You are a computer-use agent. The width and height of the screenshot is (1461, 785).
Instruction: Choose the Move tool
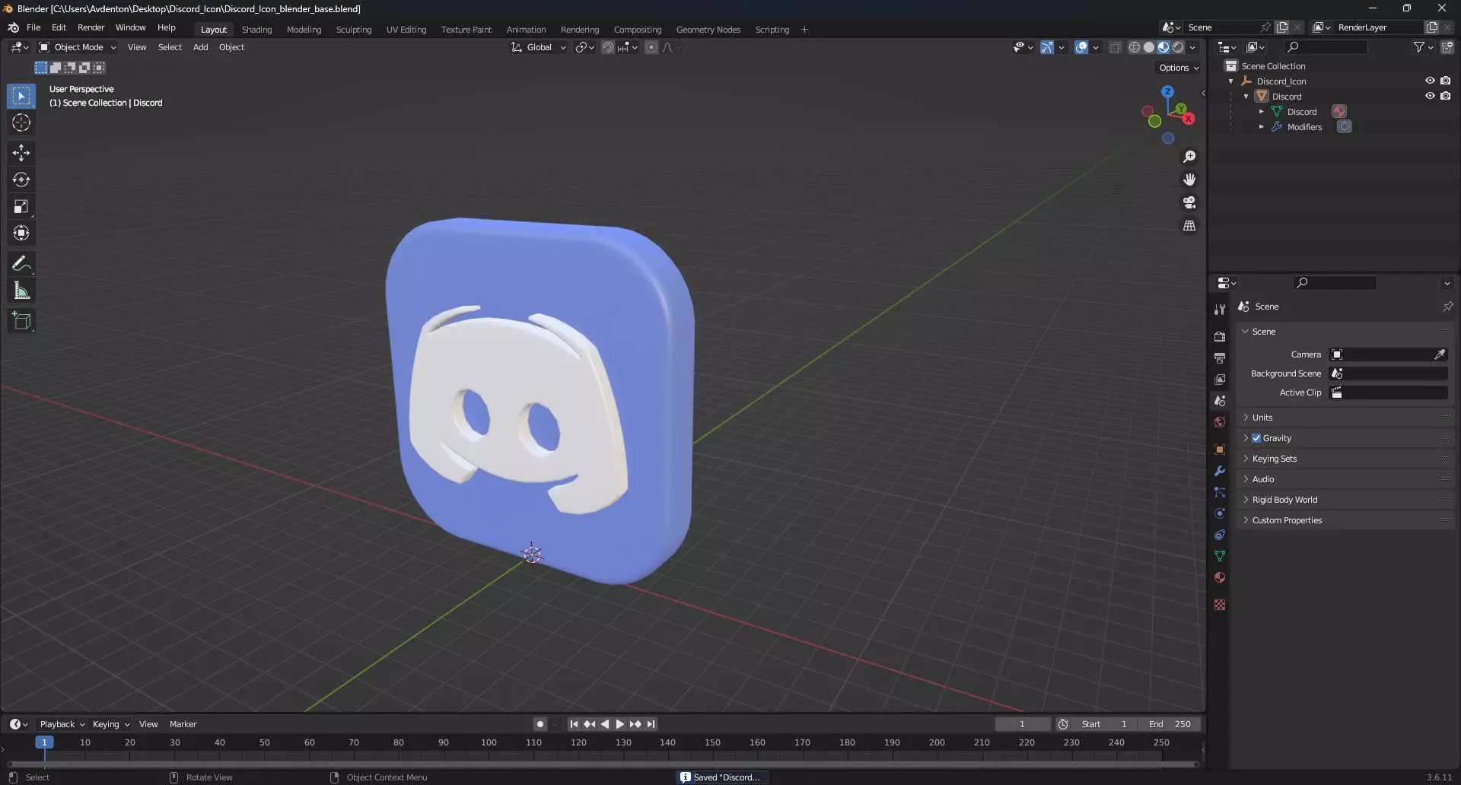(21, 153)
